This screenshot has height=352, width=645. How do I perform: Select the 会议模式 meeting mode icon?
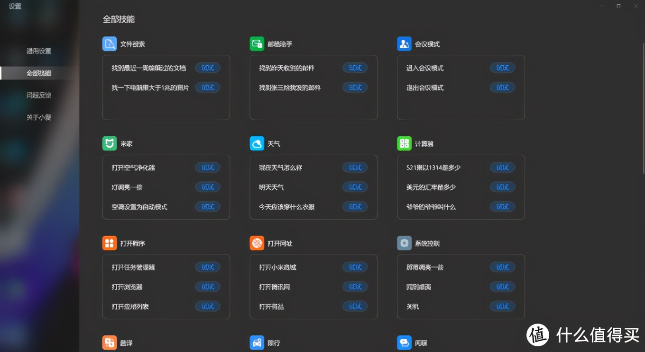(404, 44)
